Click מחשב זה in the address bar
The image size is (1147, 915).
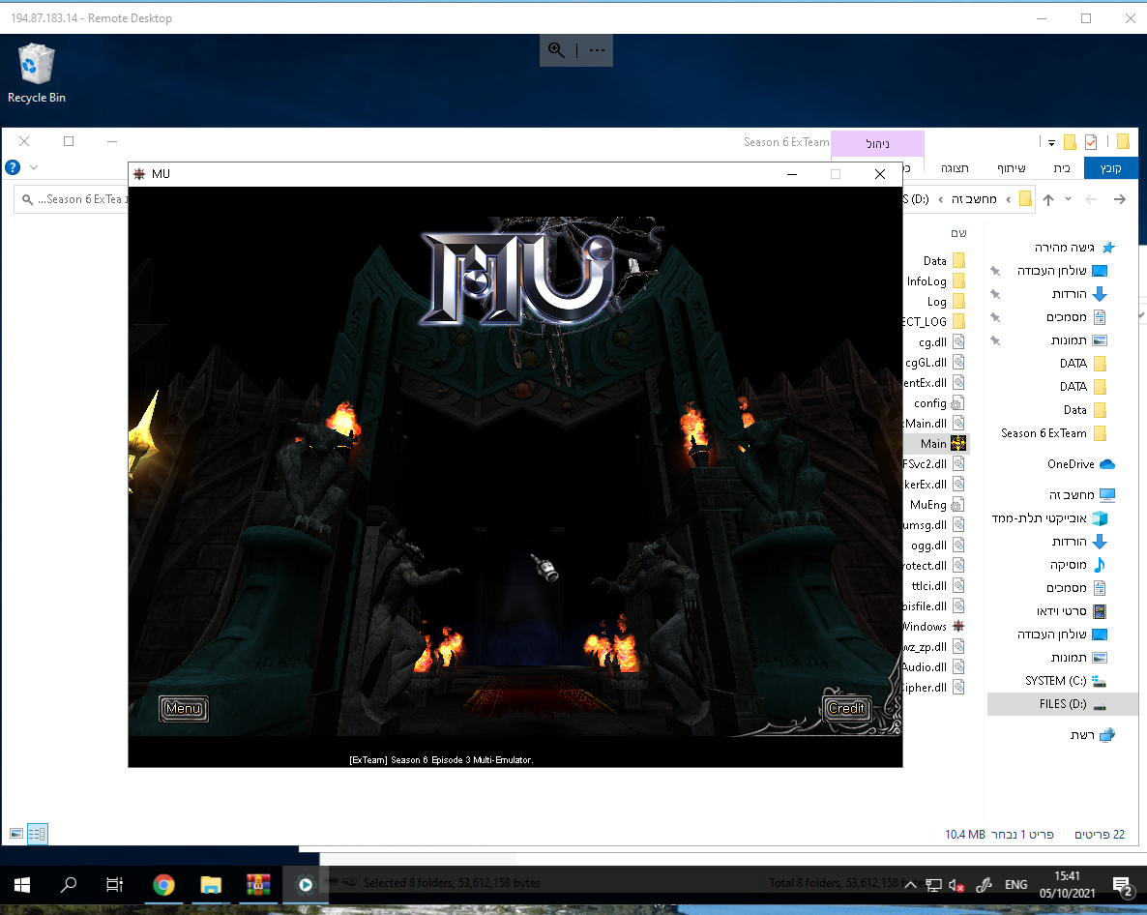pos(974,199)
